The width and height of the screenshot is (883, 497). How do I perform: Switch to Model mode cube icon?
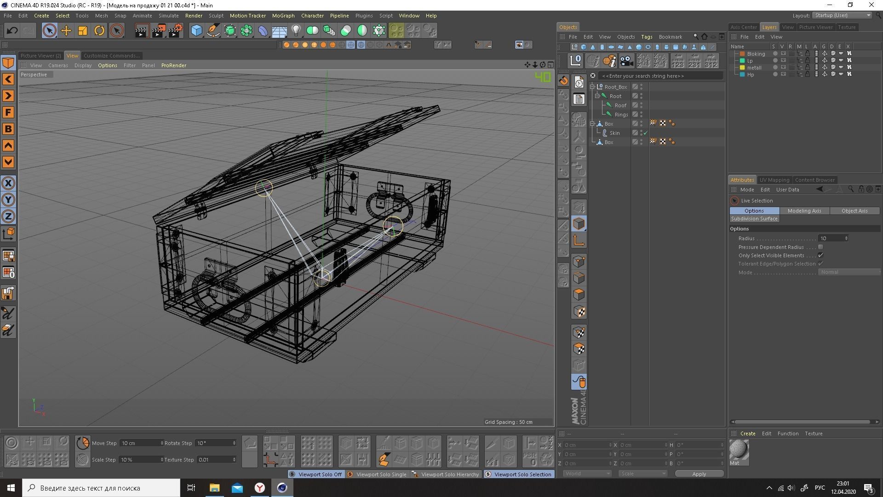(x=579, y=224)
